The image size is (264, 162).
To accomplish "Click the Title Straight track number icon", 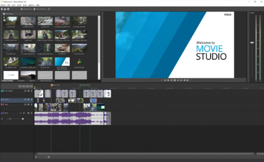I will (x=3, y=91).
